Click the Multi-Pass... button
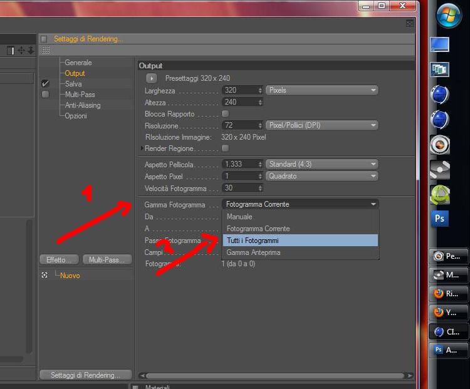The height and width of the screenshot is (389, 470). coord(107,260)
